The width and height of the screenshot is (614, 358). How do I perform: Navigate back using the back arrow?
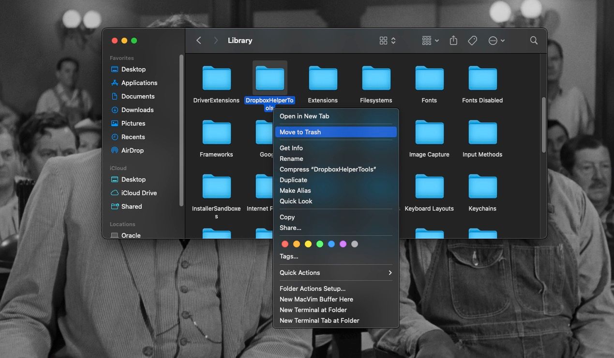(198, 41)
